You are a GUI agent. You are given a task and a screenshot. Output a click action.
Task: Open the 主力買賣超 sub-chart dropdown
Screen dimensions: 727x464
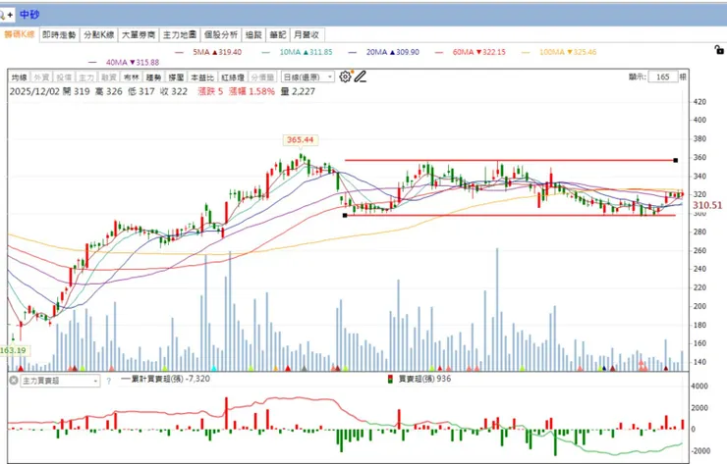60,381
